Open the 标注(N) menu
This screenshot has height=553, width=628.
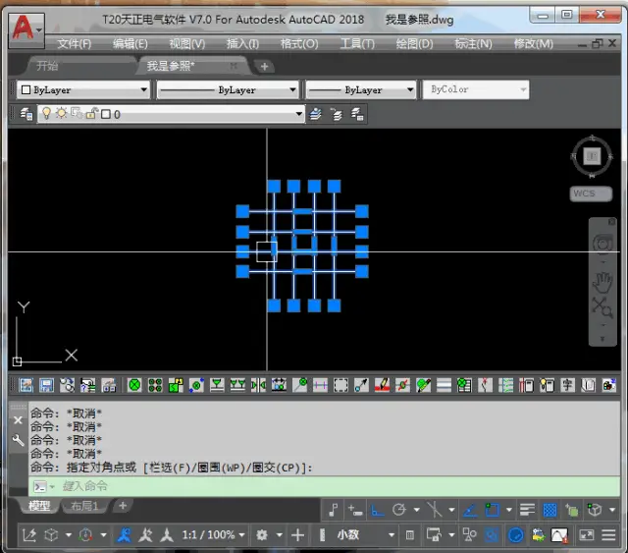(x=473, y=43)
